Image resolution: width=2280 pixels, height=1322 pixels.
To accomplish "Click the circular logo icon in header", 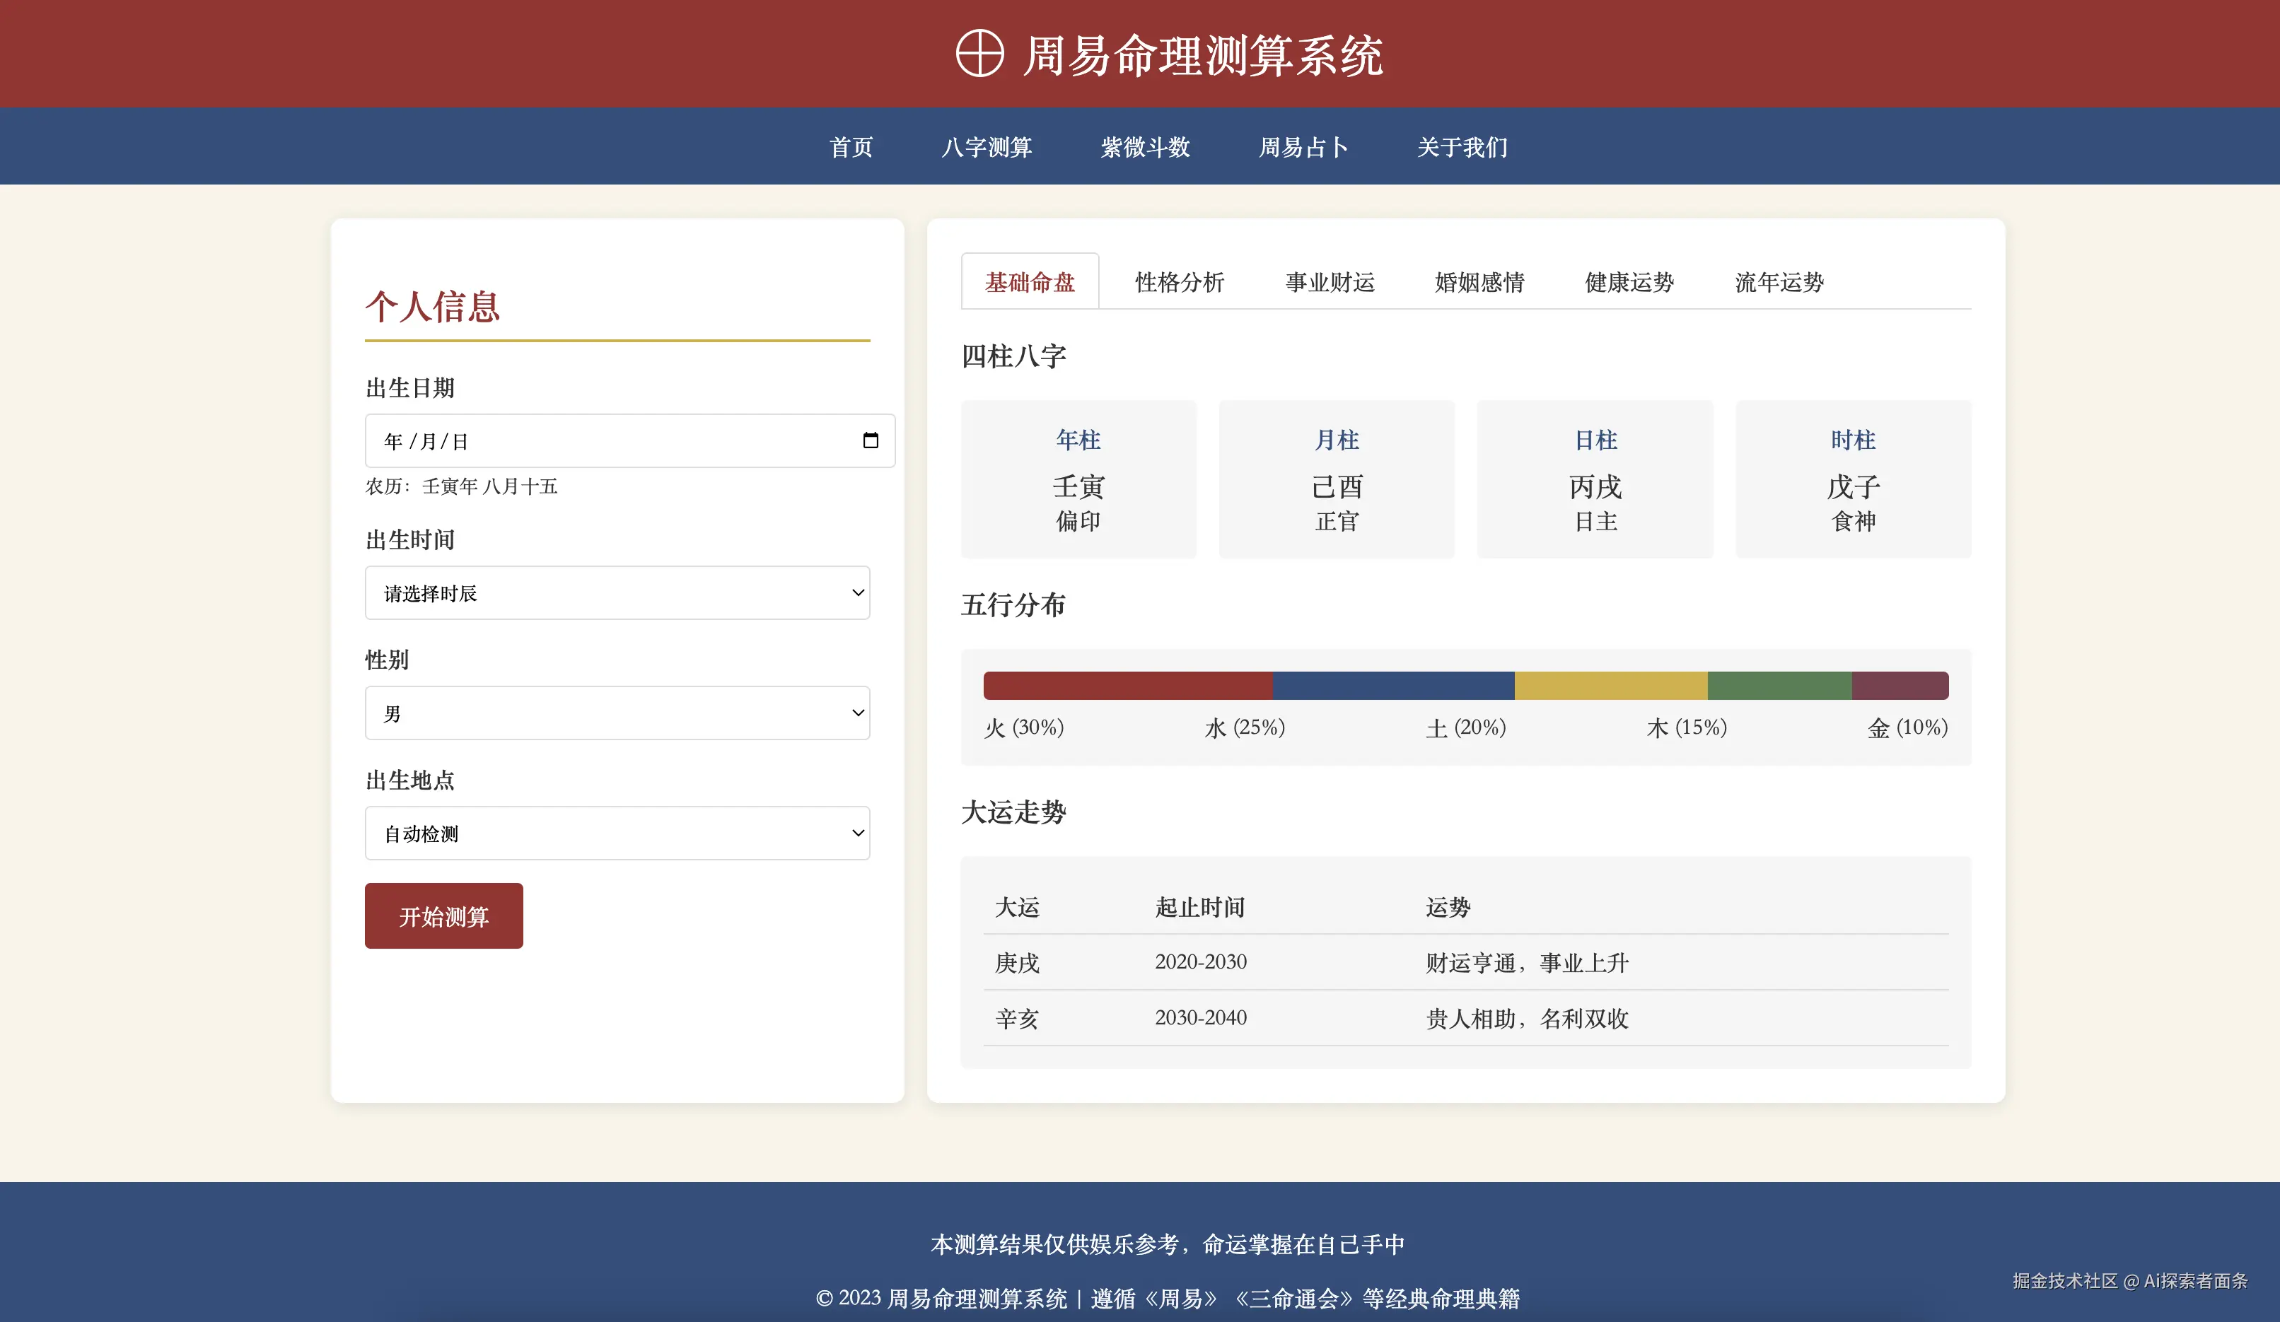I will [x=980, y=54].
